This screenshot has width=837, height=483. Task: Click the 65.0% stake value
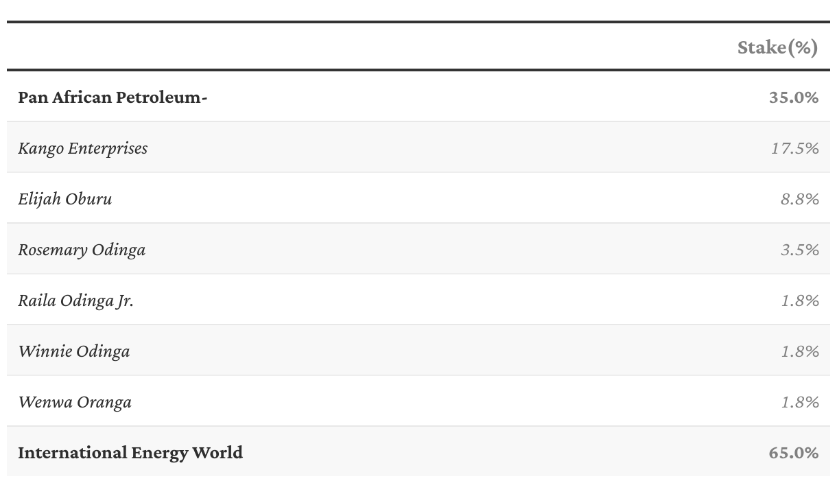[794, 453]
